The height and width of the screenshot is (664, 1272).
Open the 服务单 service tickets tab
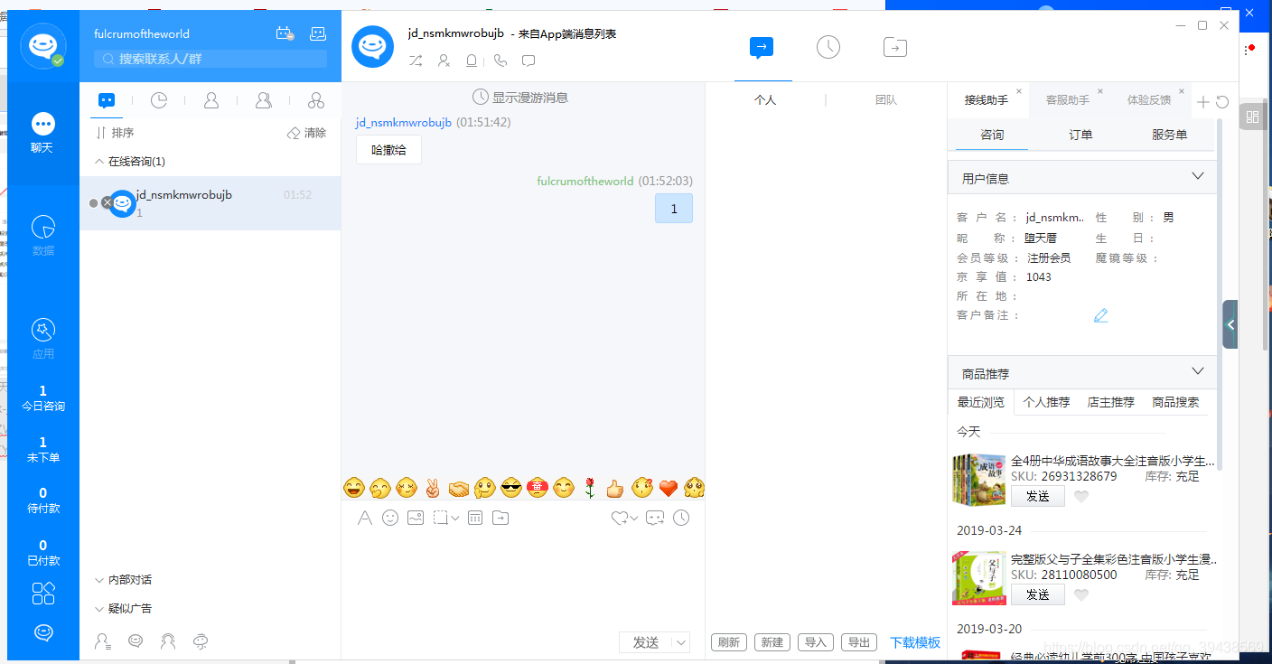(x=1169, y=135)
